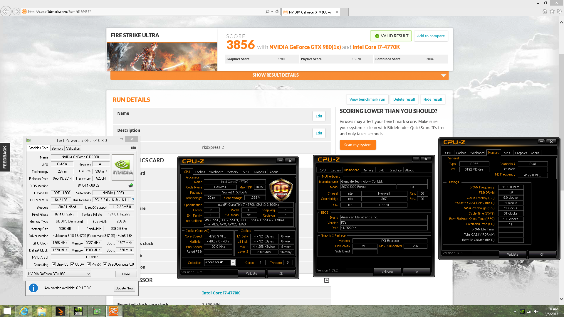Click OK in the middle CPU-Z window
Screen dimensions: 564x317
(417, 272)
